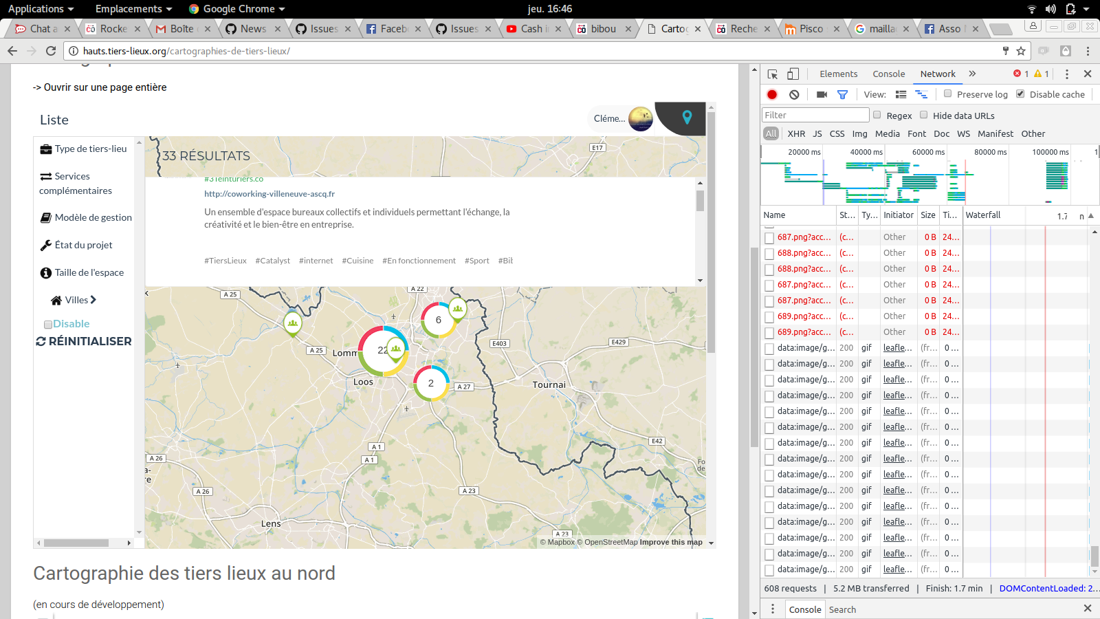
Task: Switch to the Console tab in DevTools
Action: coord(888,74)
